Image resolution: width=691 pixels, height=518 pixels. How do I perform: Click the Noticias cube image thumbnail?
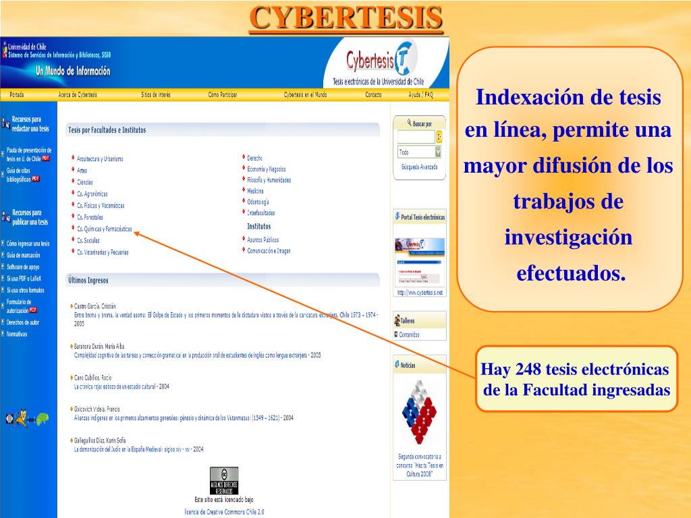tap(419, 412)
